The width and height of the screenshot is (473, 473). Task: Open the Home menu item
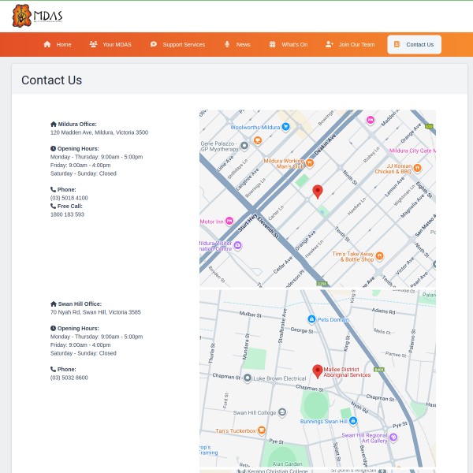click(58, 45)
